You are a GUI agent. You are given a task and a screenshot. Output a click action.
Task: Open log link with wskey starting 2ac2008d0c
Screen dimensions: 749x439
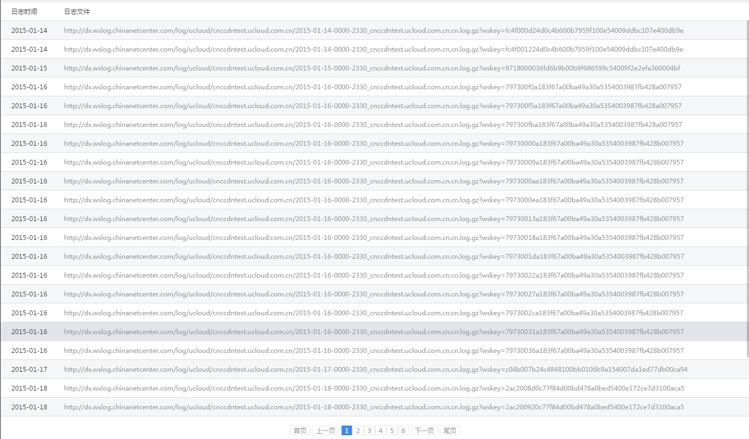click(374, 388)
